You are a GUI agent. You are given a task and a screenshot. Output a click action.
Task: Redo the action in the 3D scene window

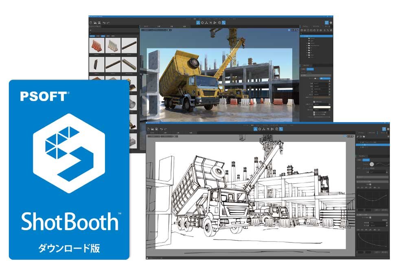[108, 23]
